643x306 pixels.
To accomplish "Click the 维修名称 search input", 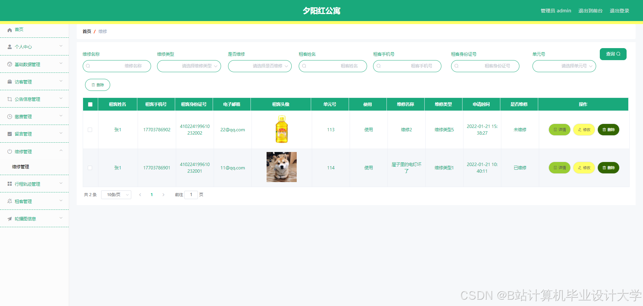I will click(x=117, y=66).
